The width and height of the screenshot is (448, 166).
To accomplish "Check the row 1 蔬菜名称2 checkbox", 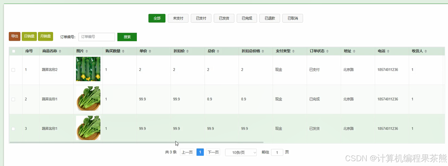I will (13, 70).
